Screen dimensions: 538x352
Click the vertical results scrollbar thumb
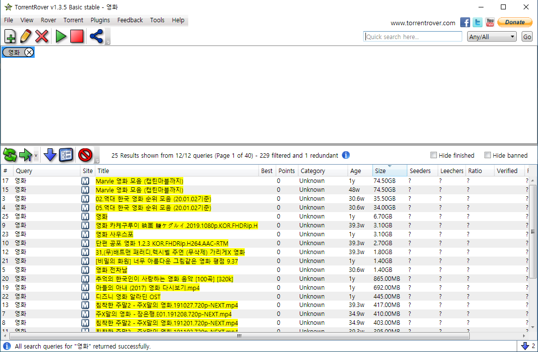click(533, 231)
